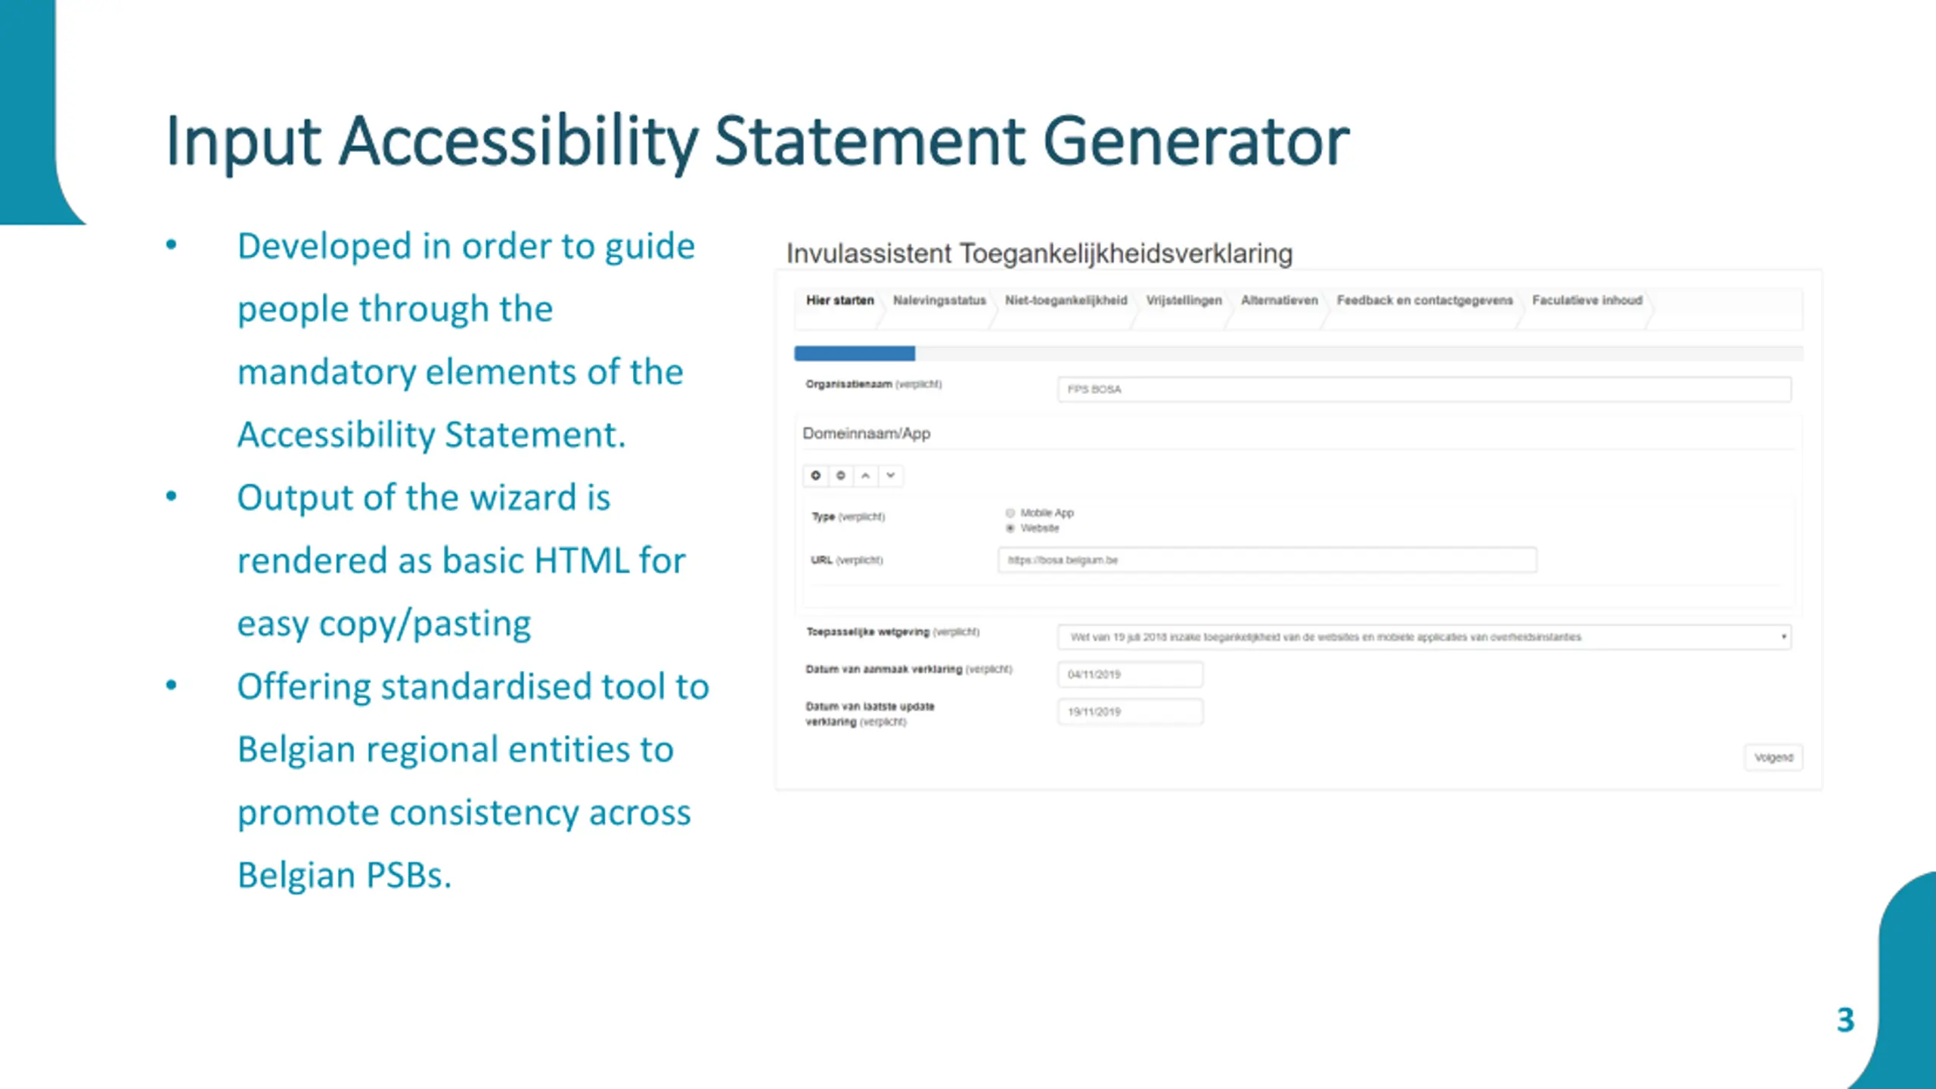1936x1089 pixels.
Task: Switch to the Nalevingsstatus tab
Action: (939, 301)
